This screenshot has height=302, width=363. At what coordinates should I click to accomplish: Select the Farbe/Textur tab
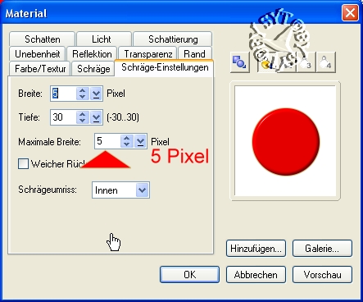point(40,69)
